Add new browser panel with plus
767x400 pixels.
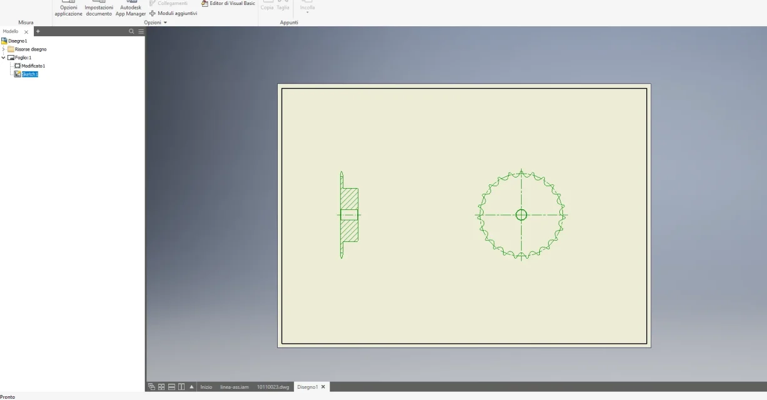point(38,31)
